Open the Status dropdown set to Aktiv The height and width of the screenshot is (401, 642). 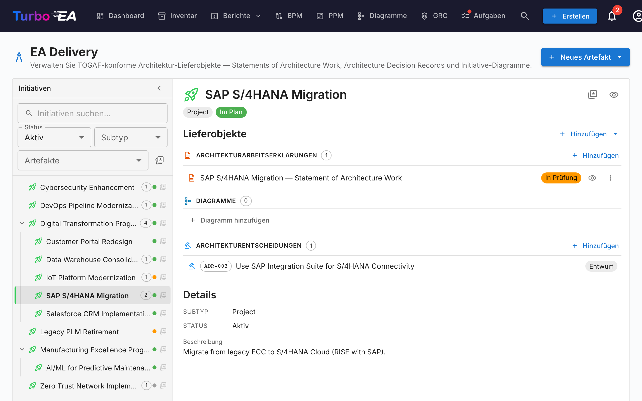[54, 137]
